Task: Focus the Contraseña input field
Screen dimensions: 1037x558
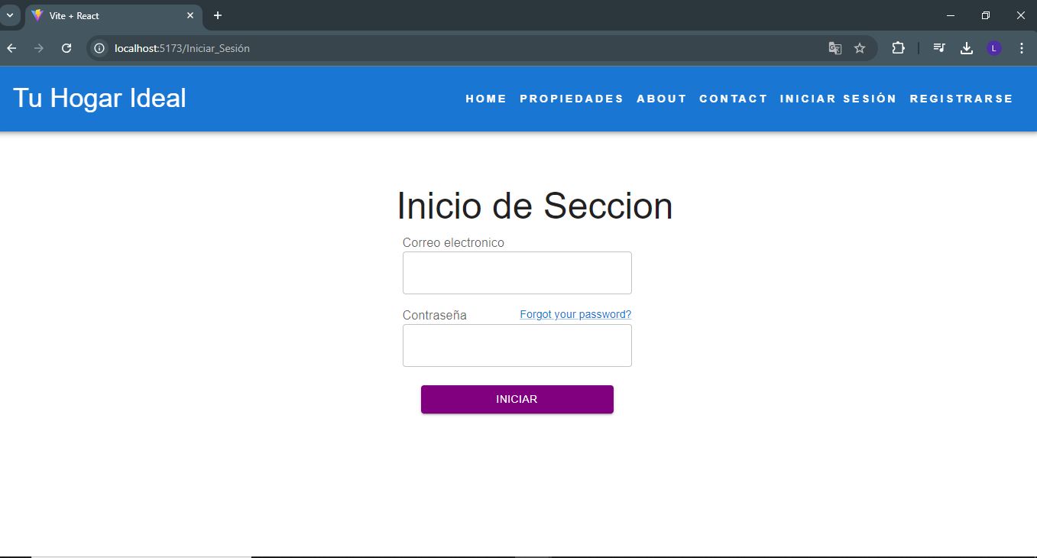Action: pyautogui.click(x=517, y=346)
